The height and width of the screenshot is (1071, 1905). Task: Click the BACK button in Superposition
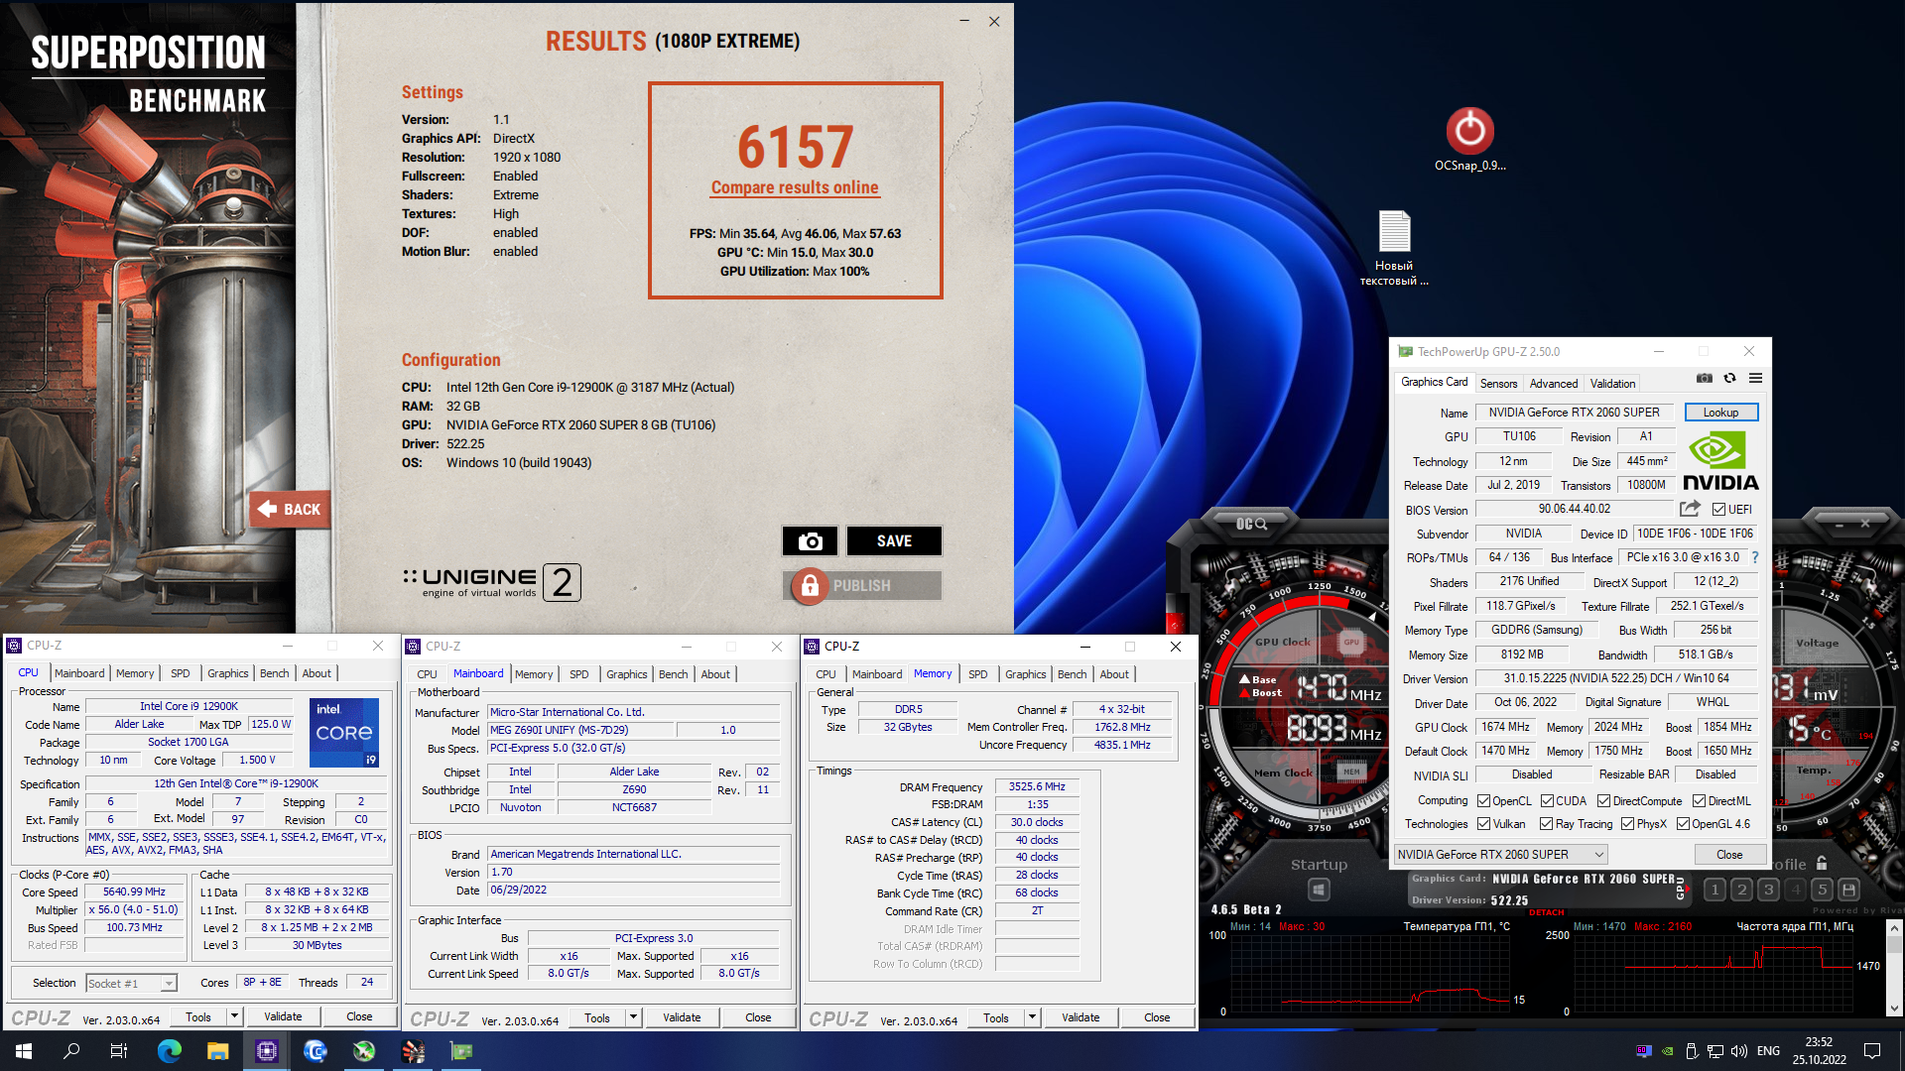point(290,510)
